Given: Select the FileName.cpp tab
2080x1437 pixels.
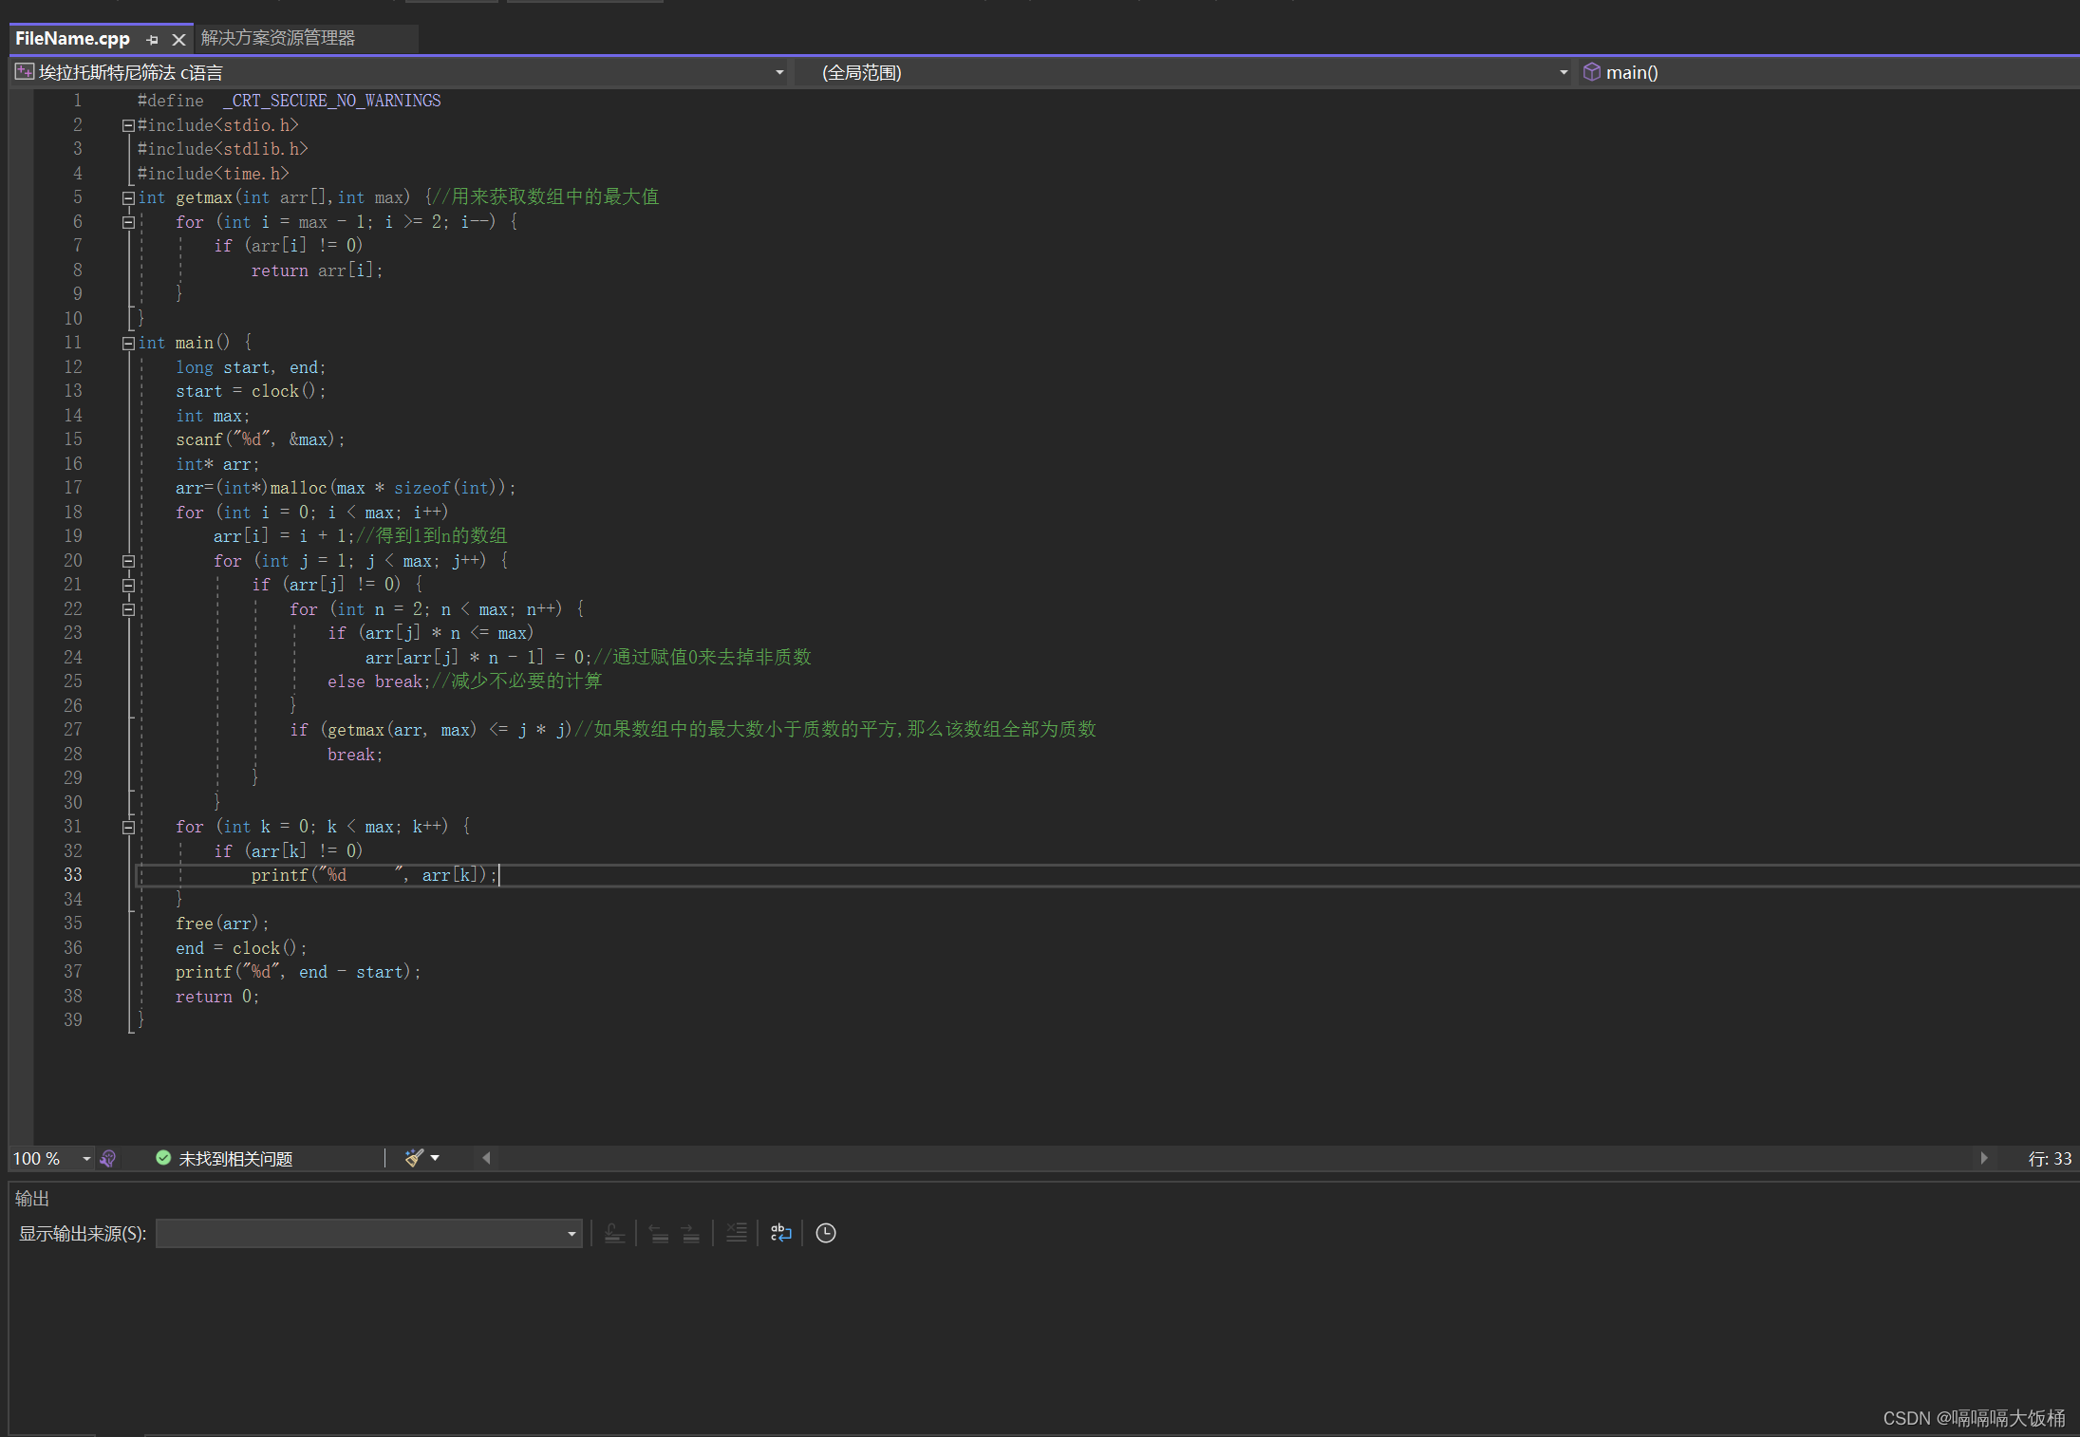Looking at the screenshot, I should [x=72, y=38].
